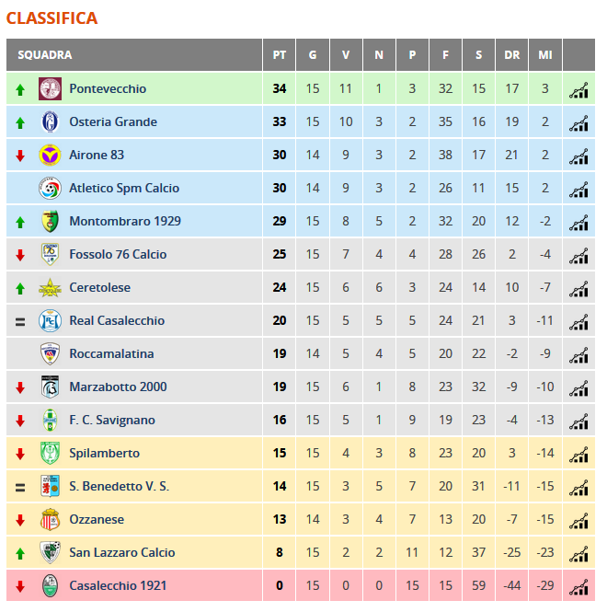Image resolution: width=607 pixels, height=612 pixels.
Task: Open the trend chart icon for Montombraro 1929
Action: coord(578,223)
